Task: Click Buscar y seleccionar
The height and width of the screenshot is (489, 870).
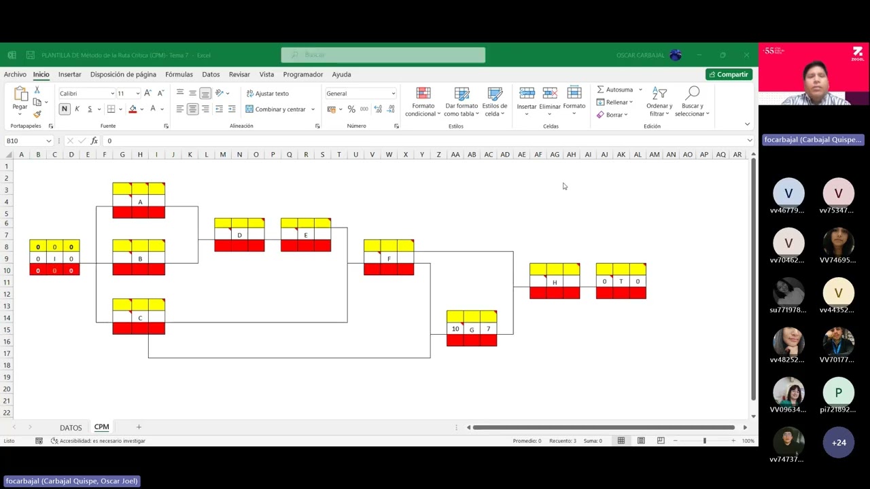Action: click(x=692, y=102)
